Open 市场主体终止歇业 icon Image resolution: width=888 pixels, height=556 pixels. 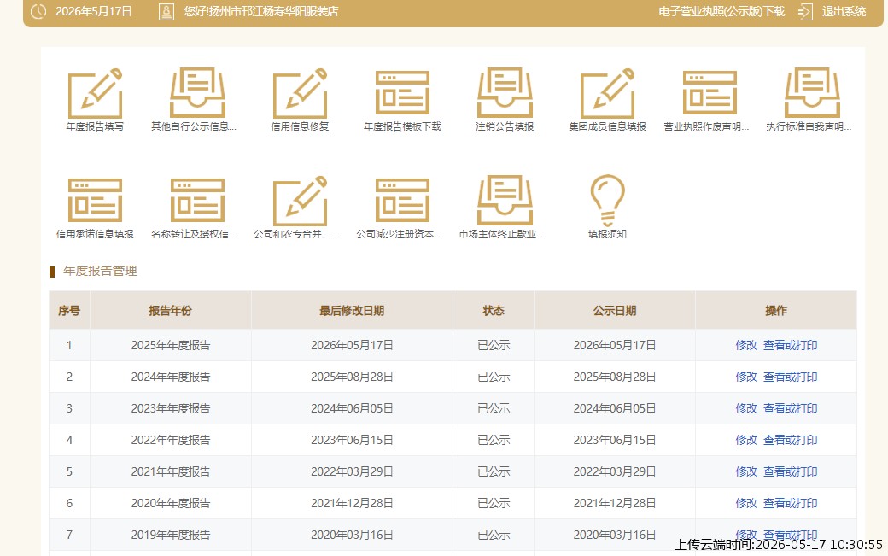pyautogui.click(x=505, y=201)
